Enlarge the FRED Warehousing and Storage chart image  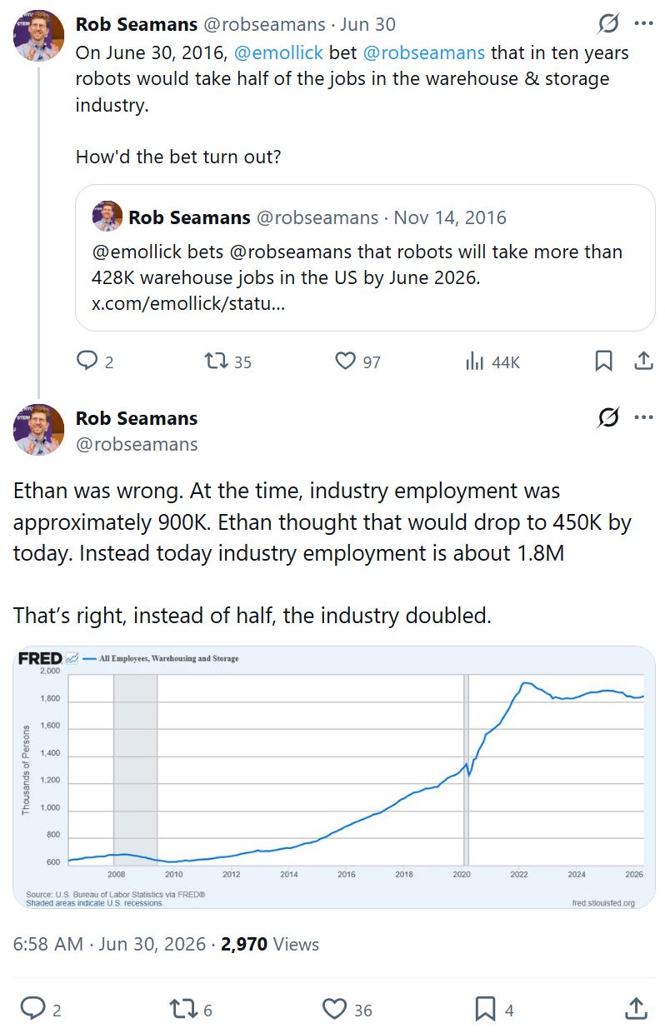point(334,777)
